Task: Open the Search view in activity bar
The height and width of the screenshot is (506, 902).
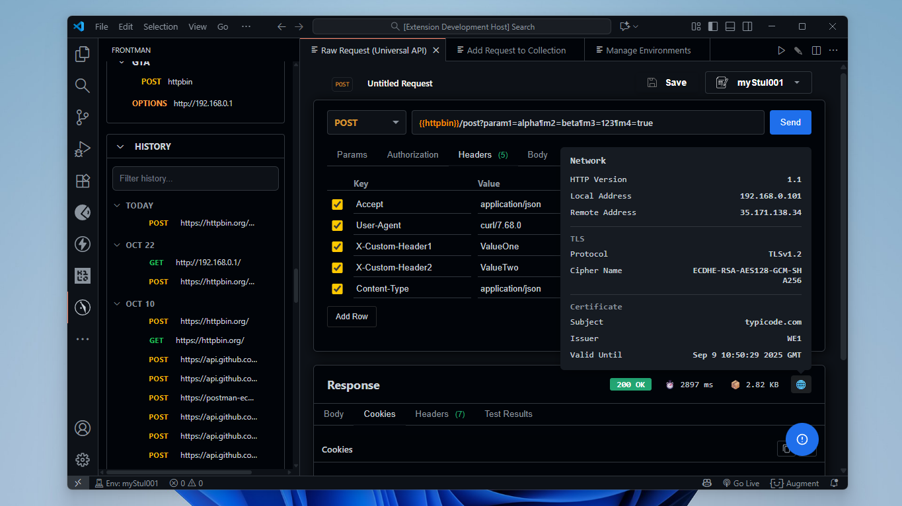Action: [83, 85]
